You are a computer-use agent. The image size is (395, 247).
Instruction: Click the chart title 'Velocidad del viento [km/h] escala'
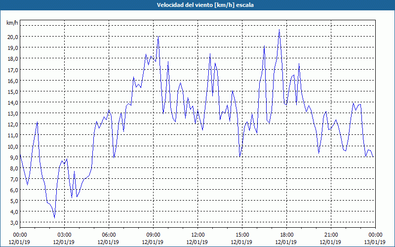205,5
